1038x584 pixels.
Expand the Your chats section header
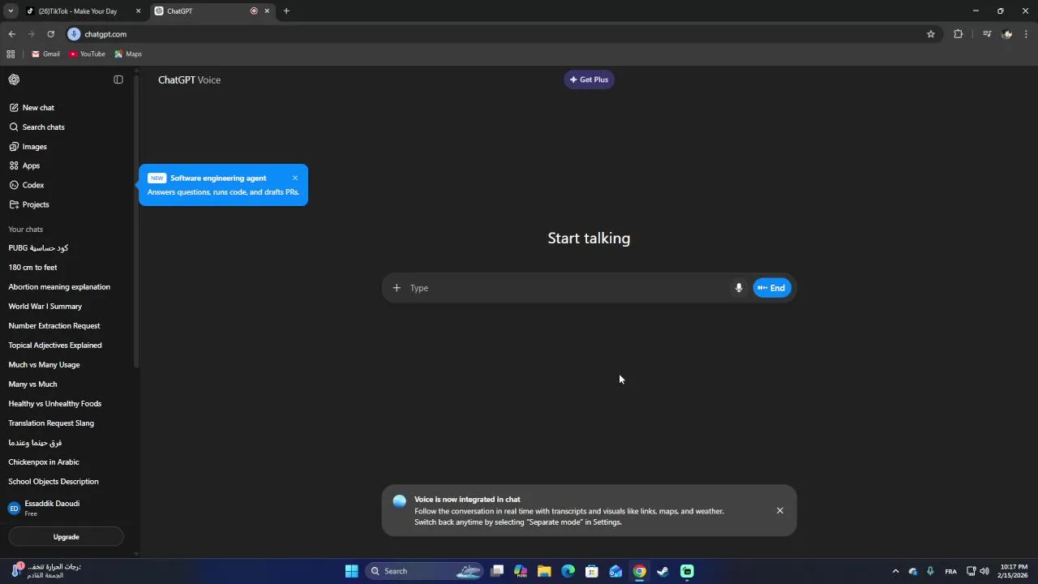coord(26,230)
